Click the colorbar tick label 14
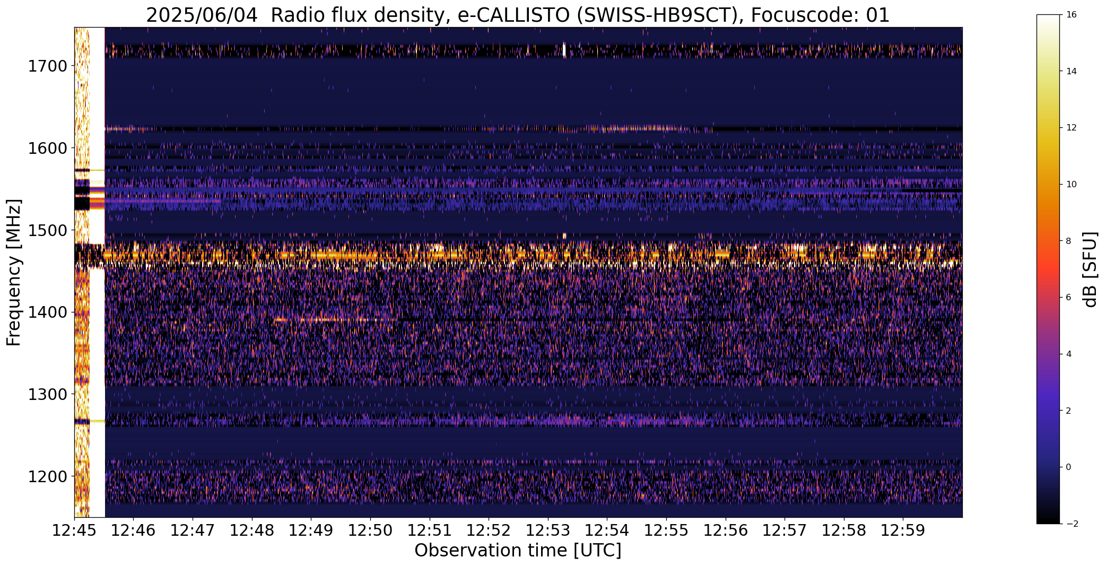The width and height of the screenshot is (1106, 566). click(x=1071, y=71)
